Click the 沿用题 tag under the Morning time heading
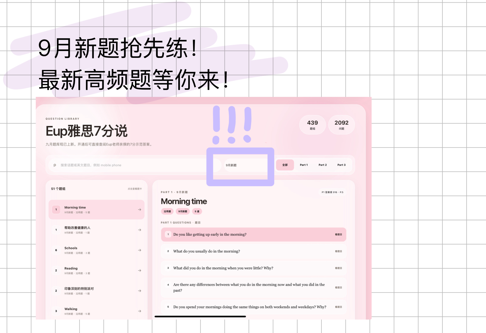Screen dimensions: 486x333 pyautogui.click(x=167, y=211)
